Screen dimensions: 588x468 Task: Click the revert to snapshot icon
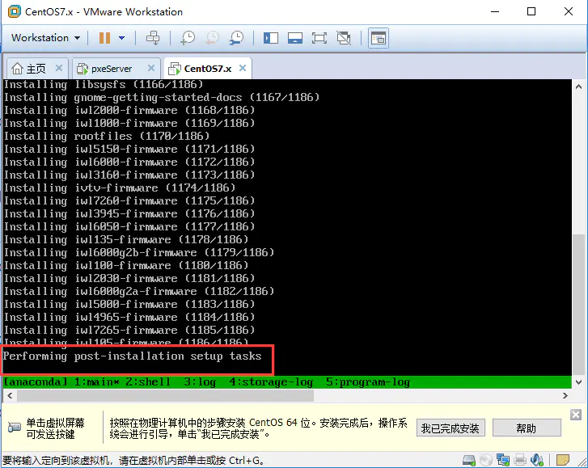pyautogui.click(x=212, y=38)
